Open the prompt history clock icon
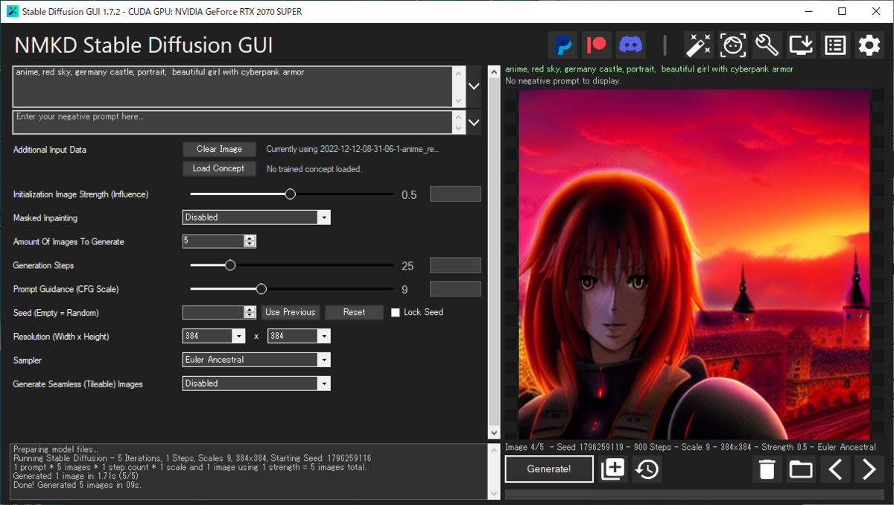 (x=647, y=469)
